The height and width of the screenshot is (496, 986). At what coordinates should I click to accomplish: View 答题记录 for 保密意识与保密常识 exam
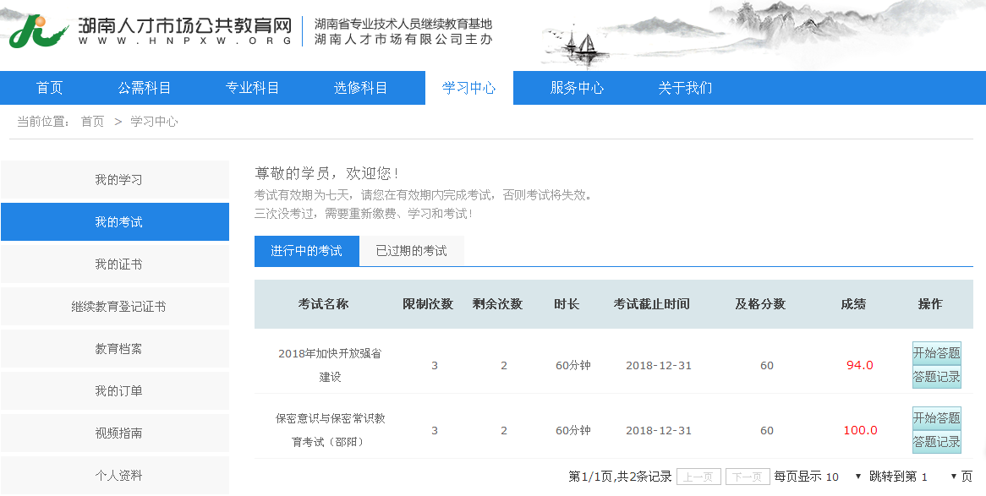936,442
